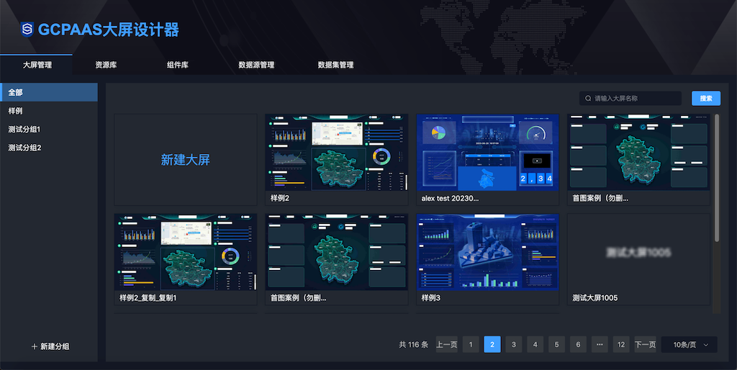Click the magnifier icon in the search box
Image resolution: width=737 pixels, height=370 pixels.
point(588,99)
